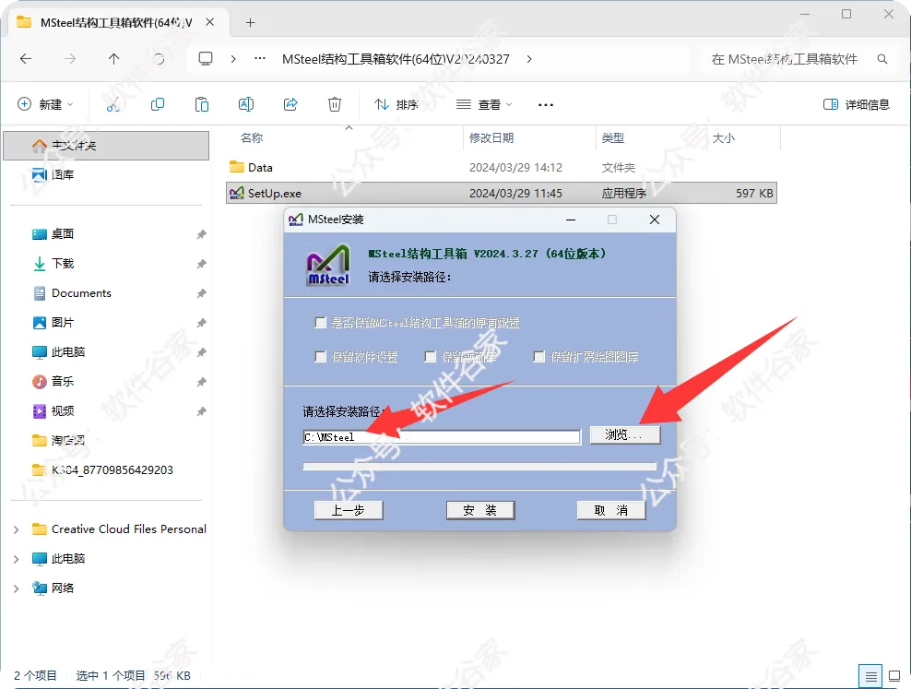
Task: Open the 排序 sort menu
Action: [x=396, y=104]
